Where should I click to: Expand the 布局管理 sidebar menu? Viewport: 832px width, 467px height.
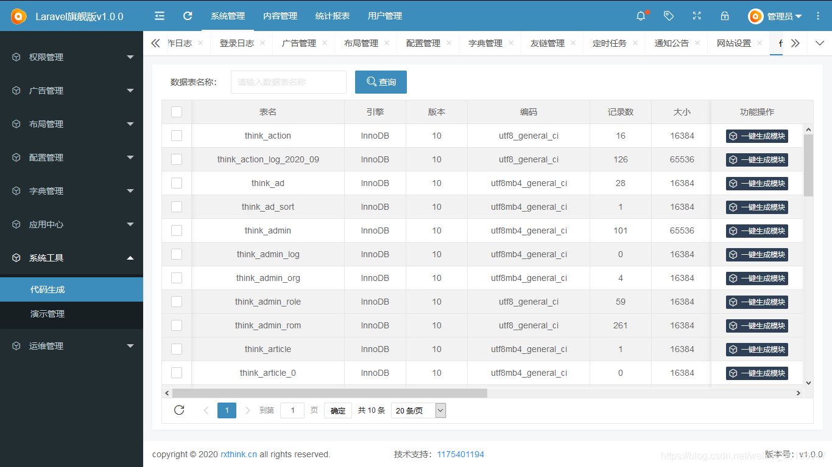tap(71, 123)
